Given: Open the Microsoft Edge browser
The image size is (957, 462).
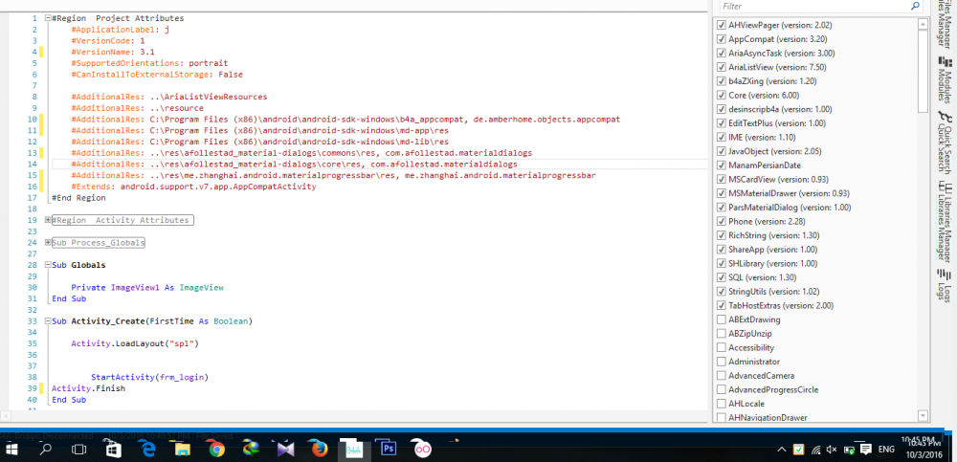Looking at the screenshot, I should [148, 448].
